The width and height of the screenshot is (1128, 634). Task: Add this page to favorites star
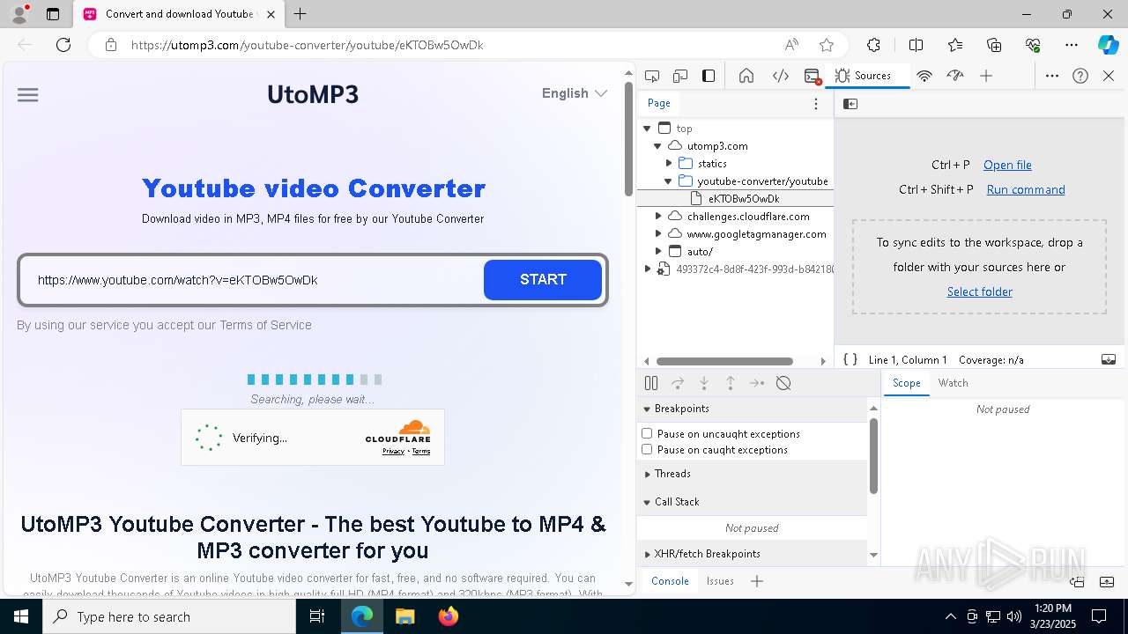pos(827,45)
